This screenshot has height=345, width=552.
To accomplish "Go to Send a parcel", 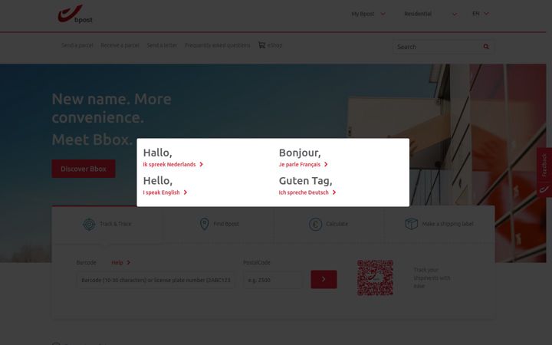I will [x=77, y=45].
